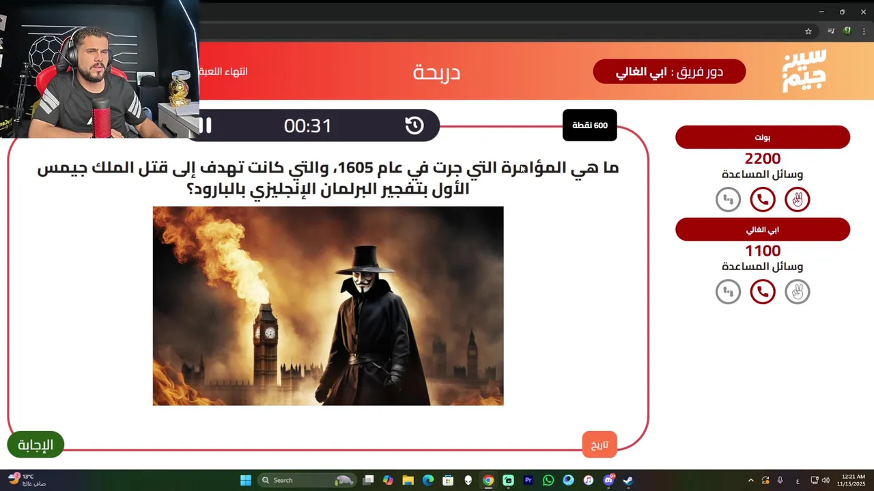Open Task View on taskbar
Screen dimensions: 874x491
tap(369, 480)
